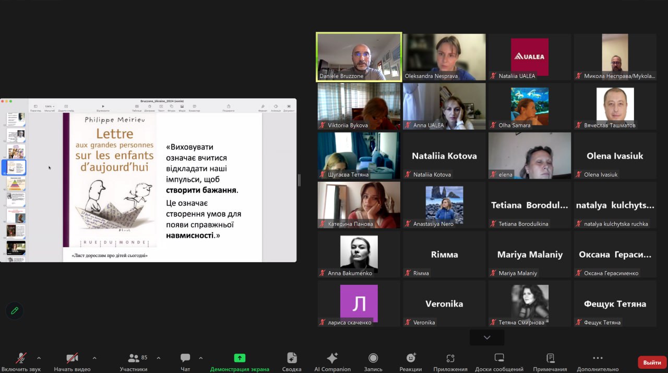This screenshot has height=373, width=668.
Task: Open the Chat panel icon
Action: (185, 358)
